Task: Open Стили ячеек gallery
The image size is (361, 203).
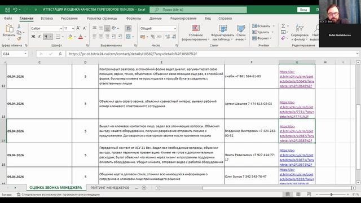Action: 241,33
